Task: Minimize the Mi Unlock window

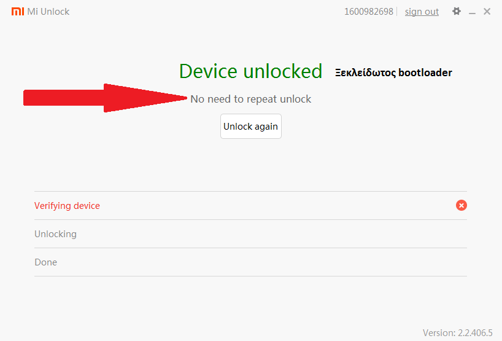Action: (472, 12)
